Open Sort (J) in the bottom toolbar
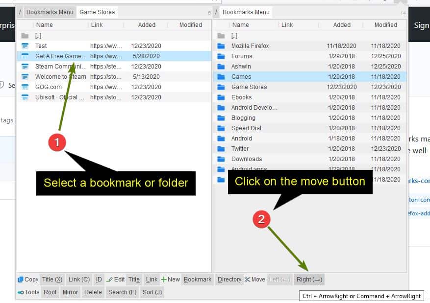430x303 pixels. click(x=152, y=292)
